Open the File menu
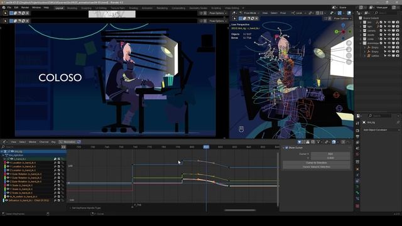 pyautogui.click(x=9, y=8)
